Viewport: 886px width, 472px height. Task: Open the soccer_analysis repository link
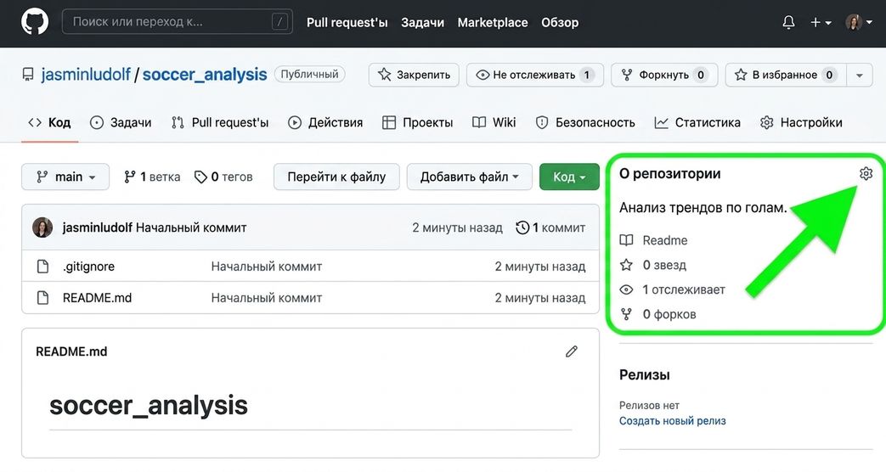pos(205,75)
